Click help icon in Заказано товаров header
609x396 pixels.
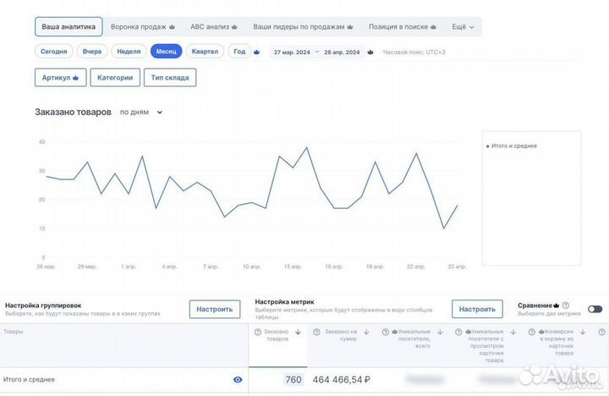258,332
